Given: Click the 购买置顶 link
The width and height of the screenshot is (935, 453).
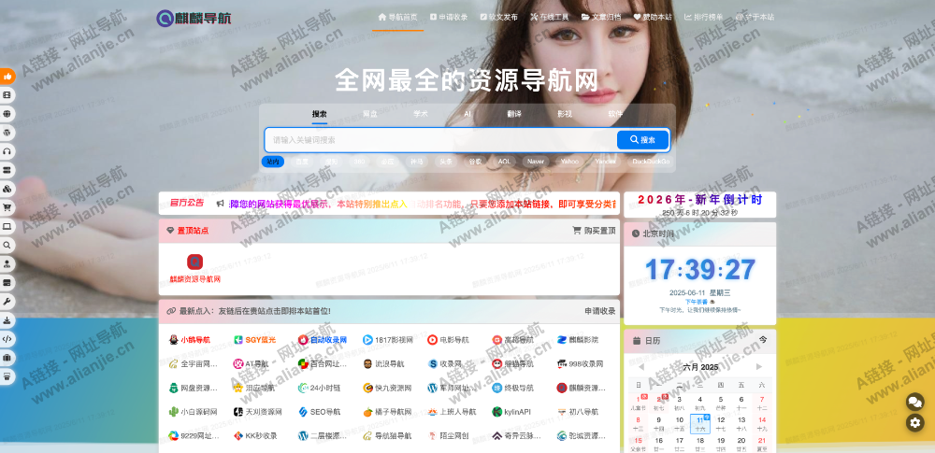Looking at the screenshot, I should pos(594,231).
